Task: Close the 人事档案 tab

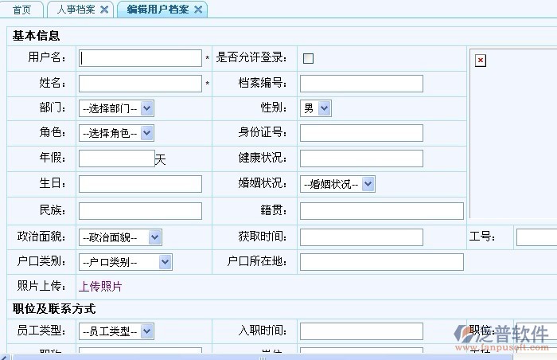Action: 104,10
